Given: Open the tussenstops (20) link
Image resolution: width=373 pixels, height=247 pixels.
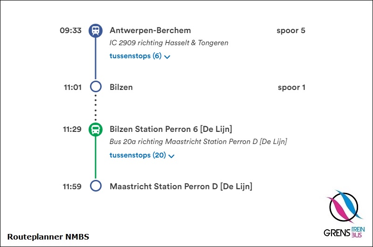Looking at the screenshot, I should point(138,155).
